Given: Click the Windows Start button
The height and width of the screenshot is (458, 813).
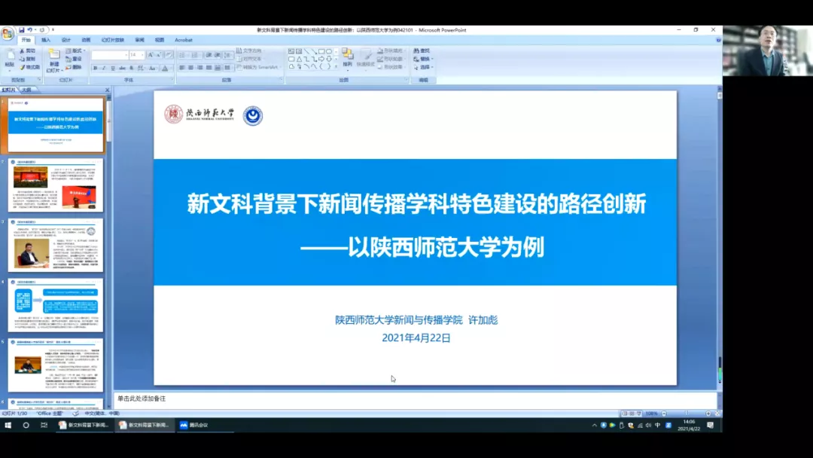Looking at the screenshot, I should click(8, 425).
